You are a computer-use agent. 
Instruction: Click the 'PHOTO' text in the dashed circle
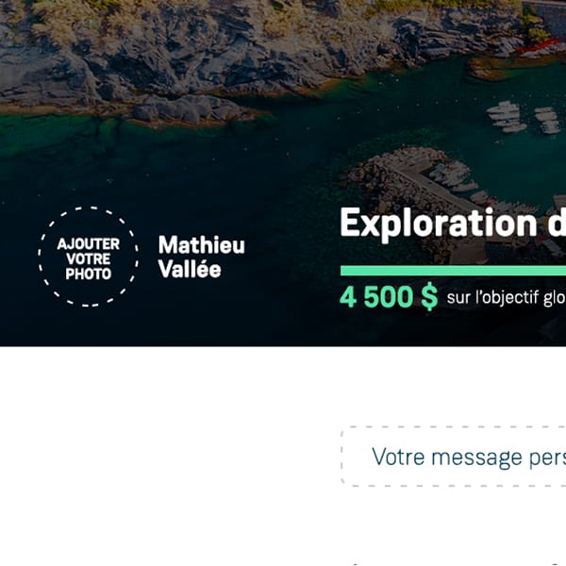[x=89, y=274]
